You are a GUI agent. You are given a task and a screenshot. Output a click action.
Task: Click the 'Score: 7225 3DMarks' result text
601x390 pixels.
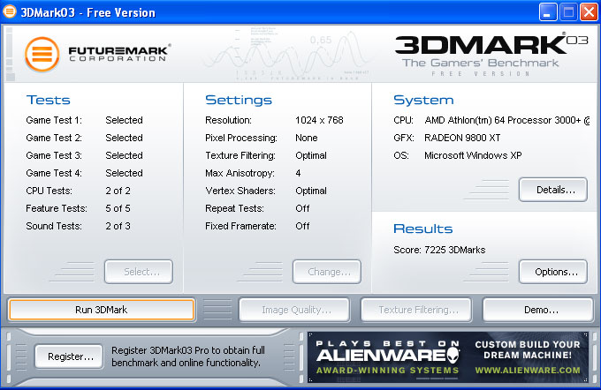click(439, 250)
